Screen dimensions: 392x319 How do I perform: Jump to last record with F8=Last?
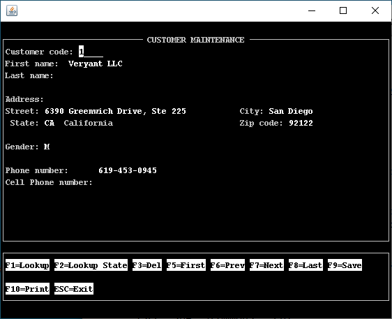(x=306, y=265)
